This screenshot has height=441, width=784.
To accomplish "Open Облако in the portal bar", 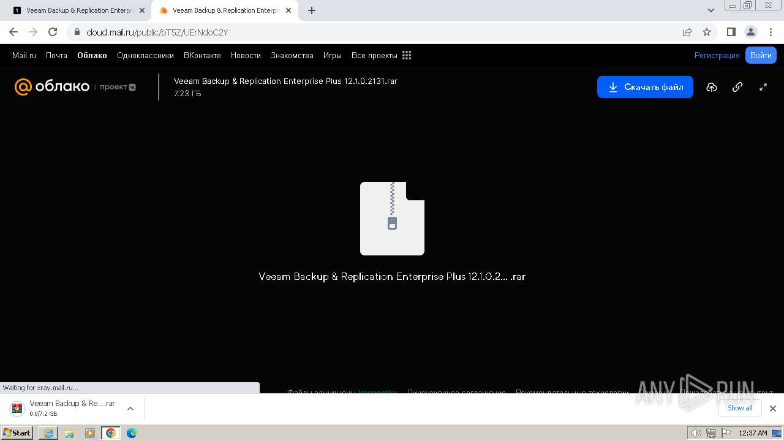I will tap(92, 55).
